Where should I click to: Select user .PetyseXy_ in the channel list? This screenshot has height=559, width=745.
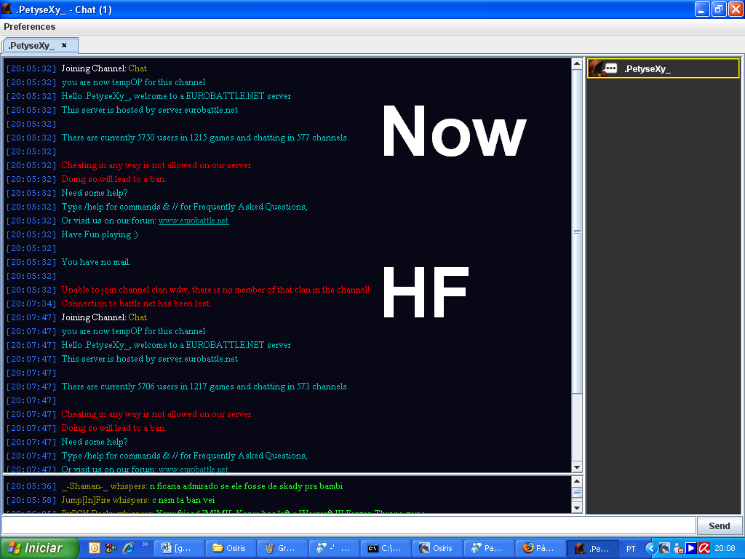pos(663,68)
